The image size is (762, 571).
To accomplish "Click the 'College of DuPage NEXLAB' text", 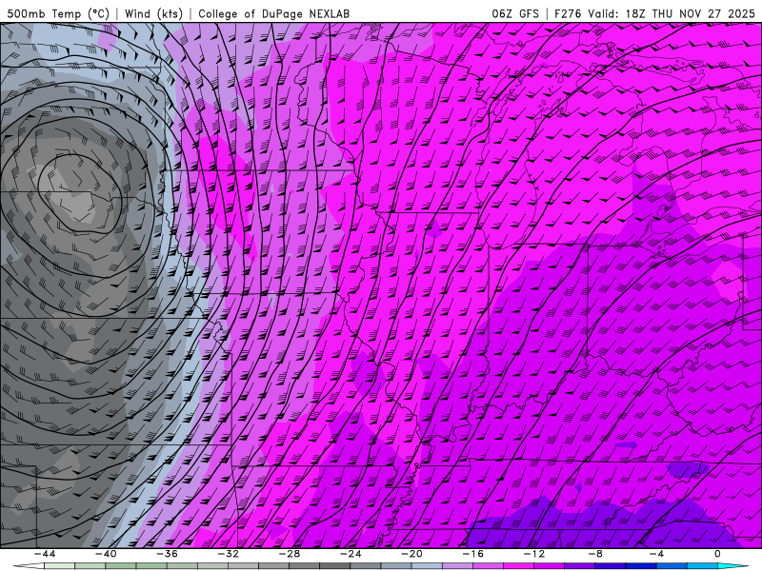I will coord(273,13).
